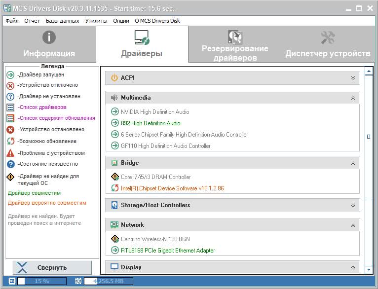This screenshot has width=378, height=289.
Task: Click 'Драйвер вероятно совместим' legend text
Action: pos(47,203)
